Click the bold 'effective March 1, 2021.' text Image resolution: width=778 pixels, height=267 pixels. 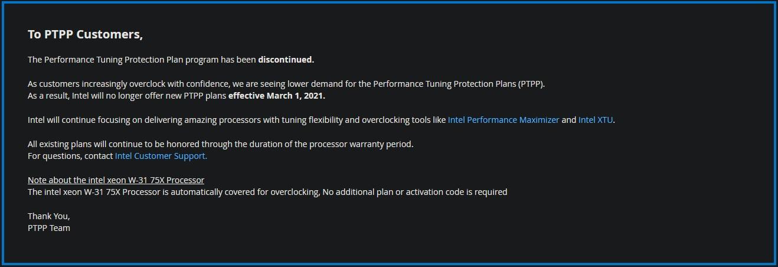(276, 96)
